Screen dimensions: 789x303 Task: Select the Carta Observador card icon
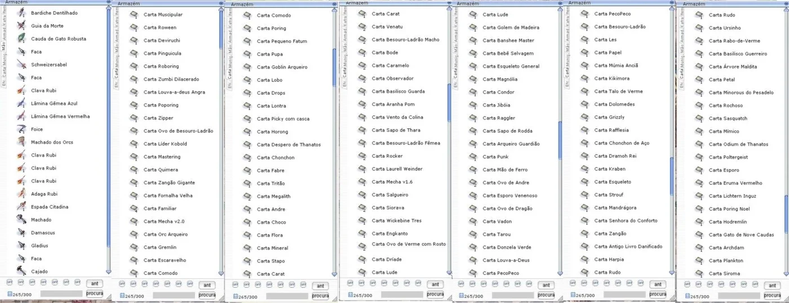[x=362, y=78]
